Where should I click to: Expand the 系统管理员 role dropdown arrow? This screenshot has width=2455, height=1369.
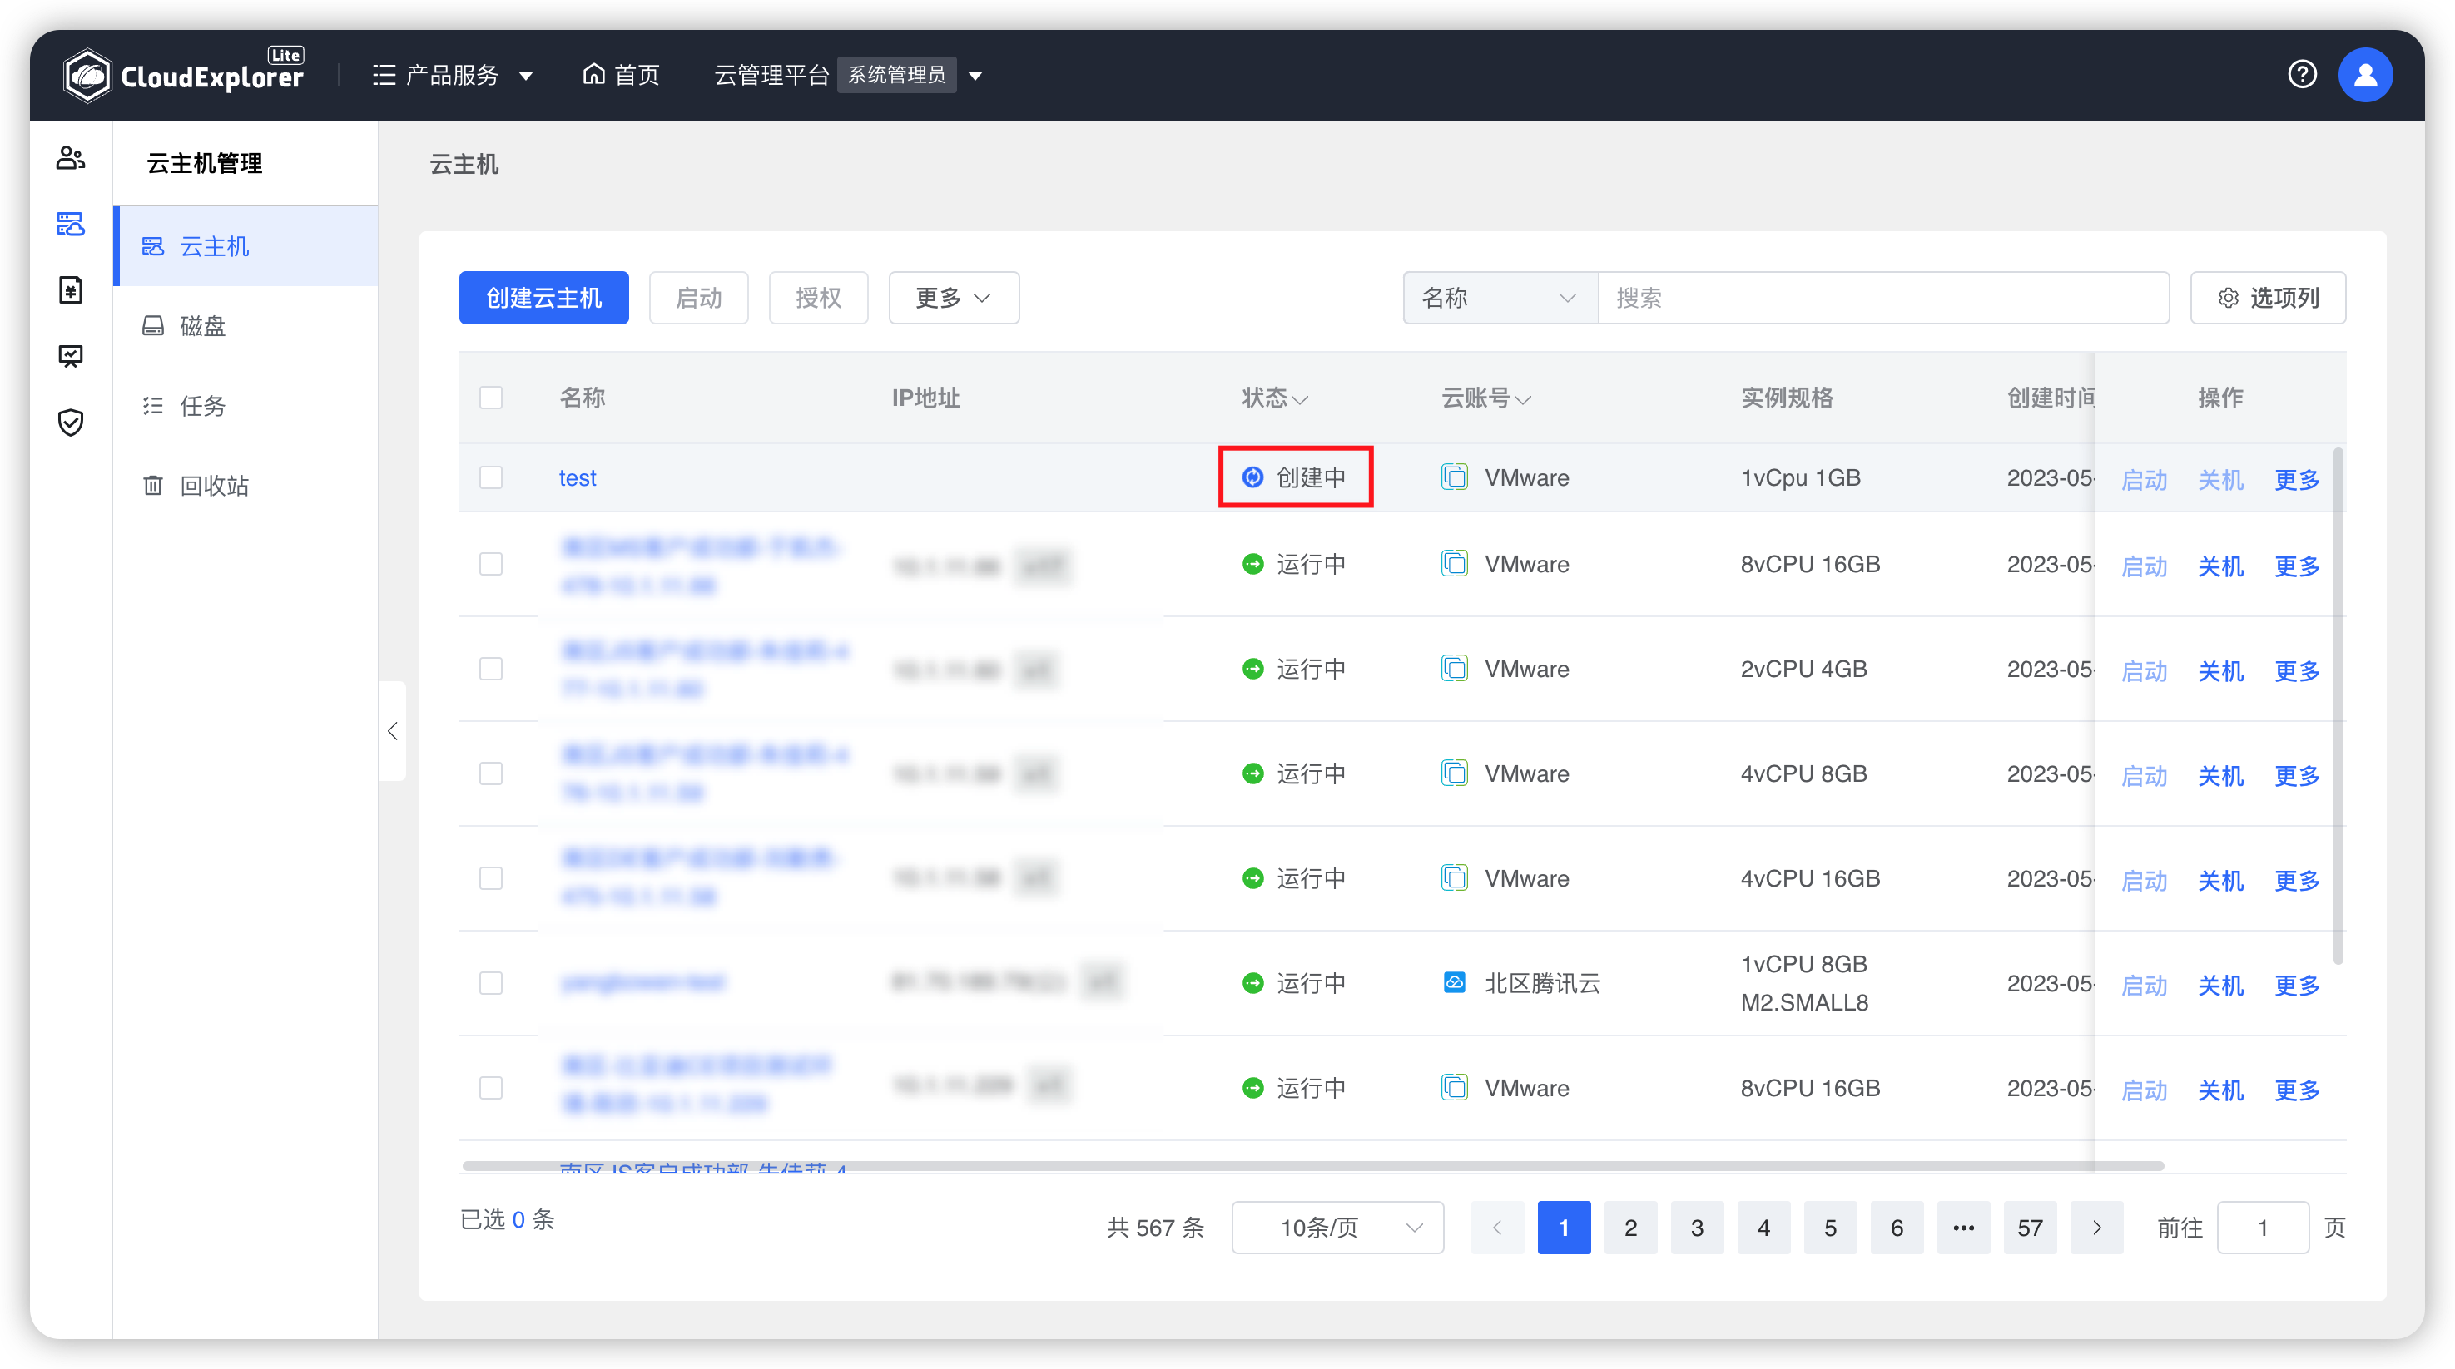975,75
